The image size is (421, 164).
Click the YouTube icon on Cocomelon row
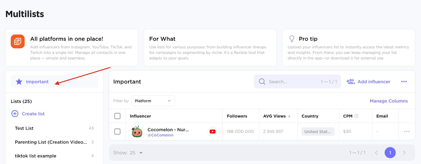point(213,131)
